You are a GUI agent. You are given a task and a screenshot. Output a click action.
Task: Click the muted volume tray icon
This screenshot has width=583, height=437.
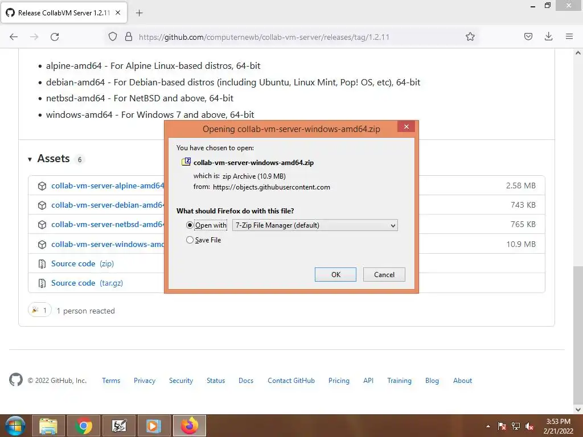[x=529, y=426]
